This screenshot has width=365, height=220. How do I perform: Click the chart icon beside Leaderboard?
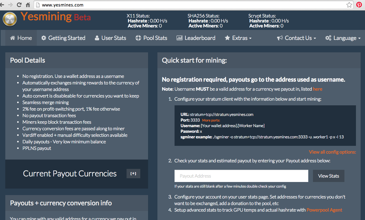180,38
